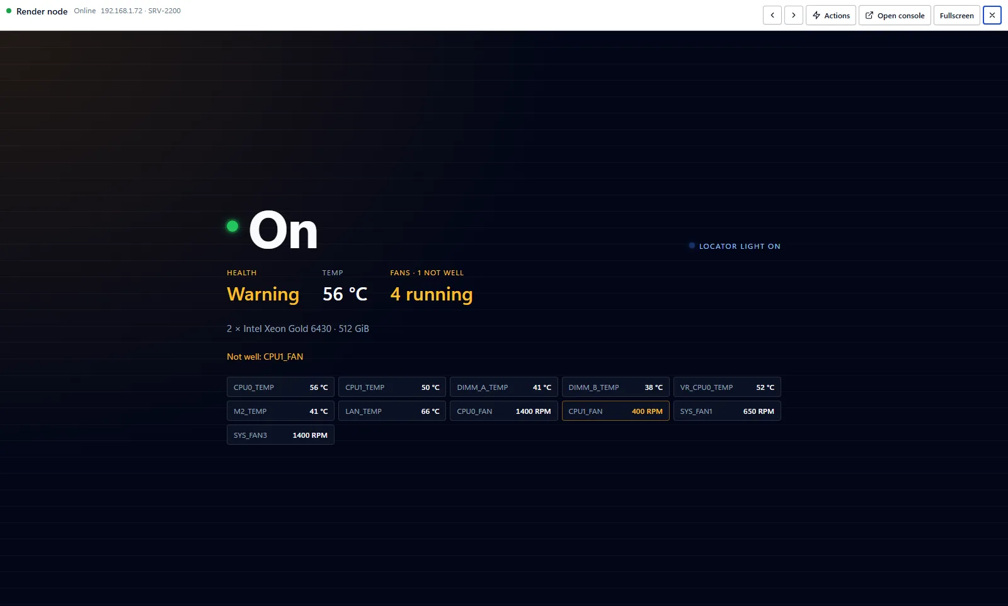Open console in new window
The width and height of the screenshot is (1008, 606).
(895, 15)
